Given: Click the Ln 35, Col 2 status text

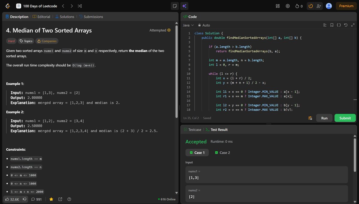Looking at the screenshot, I should pos(191,118).
